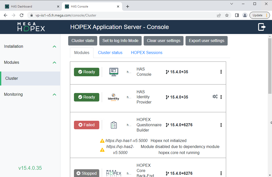Click Export user settings button
272x177 pixels.
click(x=206, y=41)
